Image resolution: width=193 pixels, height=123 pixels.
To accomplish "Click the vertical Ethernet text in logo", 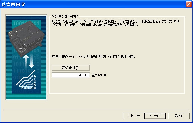I will point(35,80).
